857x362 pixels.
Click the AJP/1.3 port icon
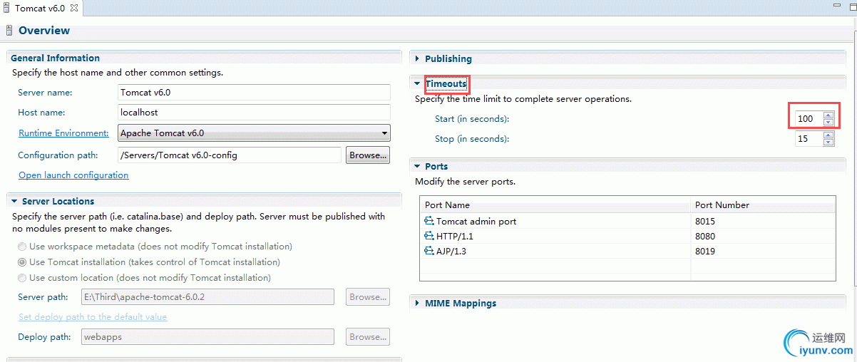429,251
